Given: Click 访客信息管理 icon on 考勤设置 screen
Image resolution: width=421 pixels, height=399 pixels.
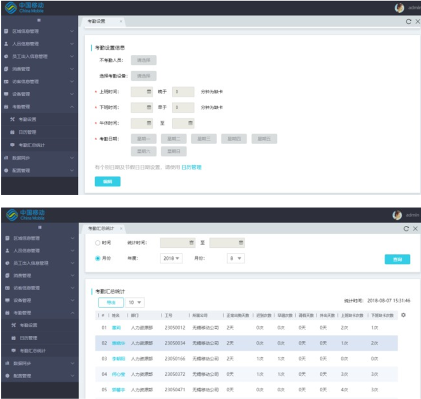Looking at the screenshot, I should click(x=6, y=82).
